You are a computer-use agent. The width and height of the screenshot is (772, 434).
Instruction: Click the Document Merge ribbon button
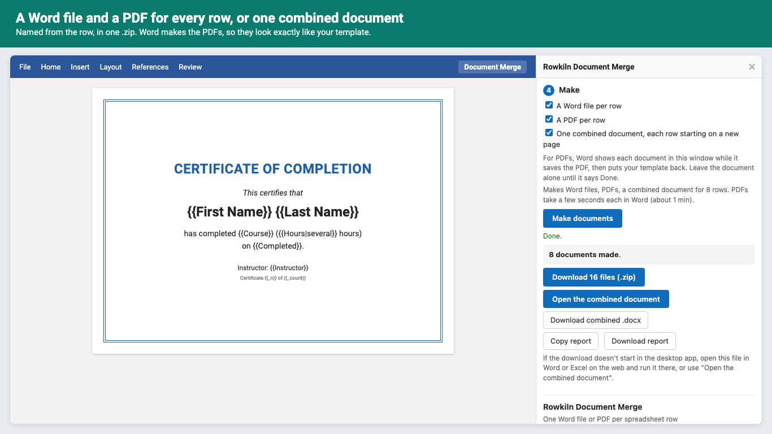pos(492,67)
